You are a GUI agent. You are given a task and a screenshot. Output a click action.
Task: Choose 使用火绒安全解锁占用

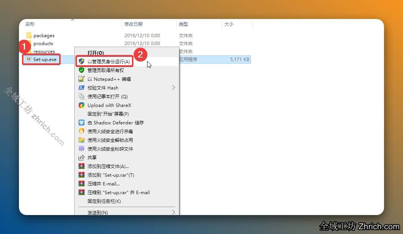tap(127, 140)
